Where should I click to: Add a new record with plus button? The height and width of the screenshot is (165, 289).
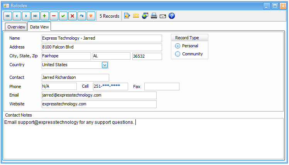click(44, 16)
